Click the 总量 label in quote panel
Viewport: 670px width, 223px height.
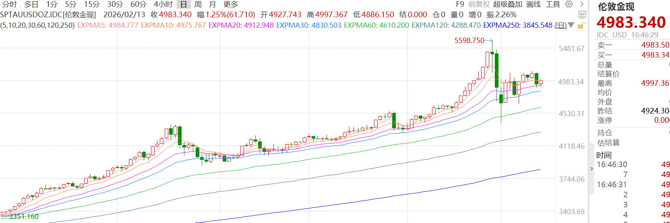click(x=605, y=65)
